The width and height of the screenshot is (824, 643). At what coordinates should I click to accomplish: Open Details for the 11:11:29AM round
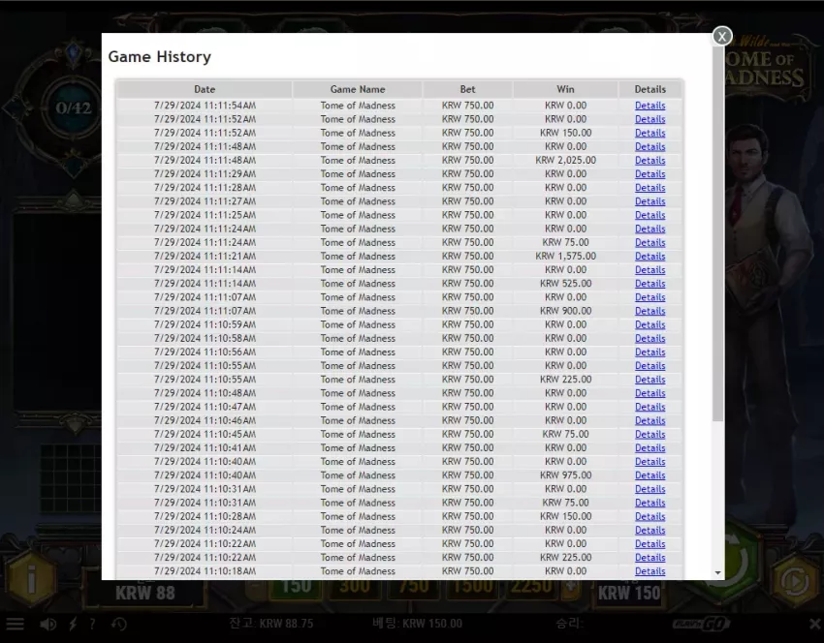[x=650, y=173]
